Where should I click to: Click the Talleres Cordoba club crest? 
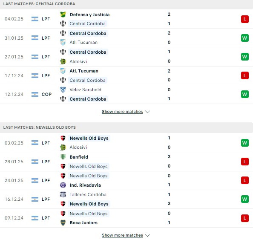tap(63, 194)
